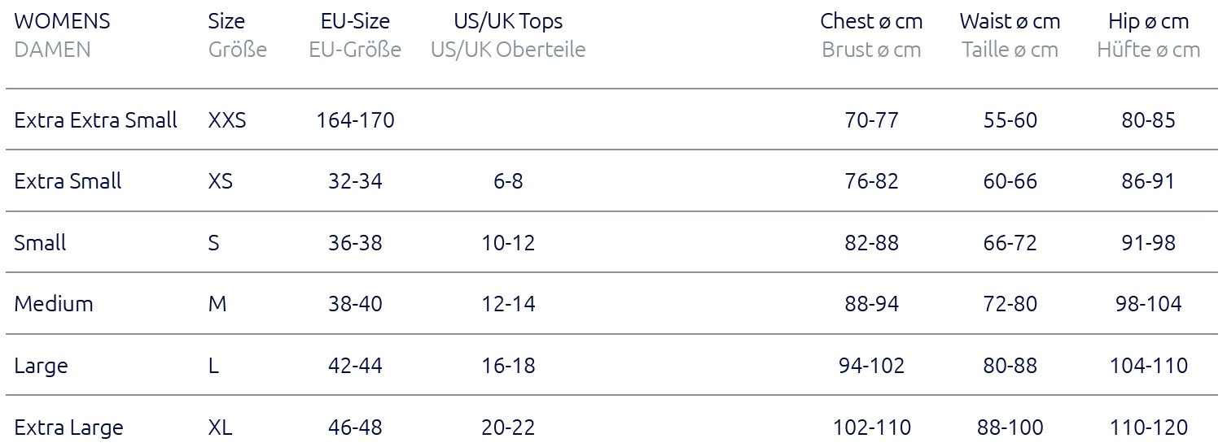Select waist measurement 88-100

coord(1010,427)
